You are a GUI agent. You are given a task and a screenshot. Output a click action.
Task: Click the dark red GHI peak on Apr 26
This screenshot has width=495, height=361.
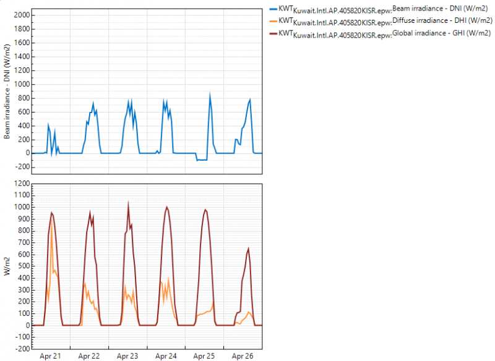[x=248, y=248]
